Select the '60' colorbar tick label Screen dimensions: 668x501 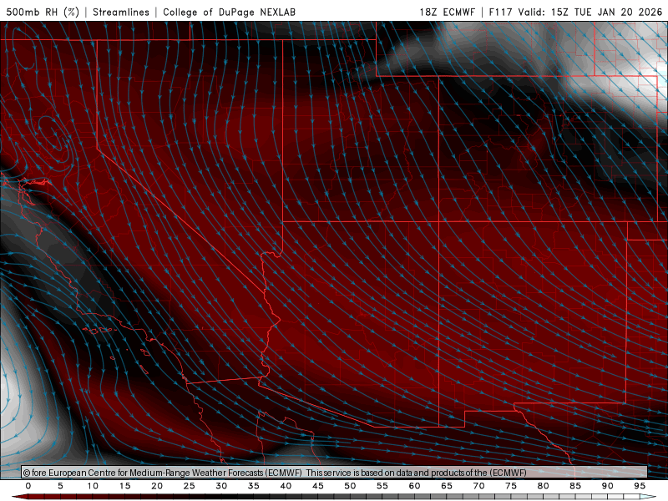tap(414, 486)
